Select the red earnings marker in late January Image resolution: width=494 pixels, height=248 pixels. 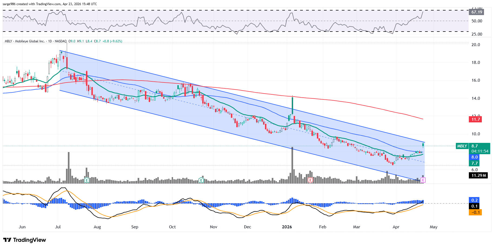point(310,180)
